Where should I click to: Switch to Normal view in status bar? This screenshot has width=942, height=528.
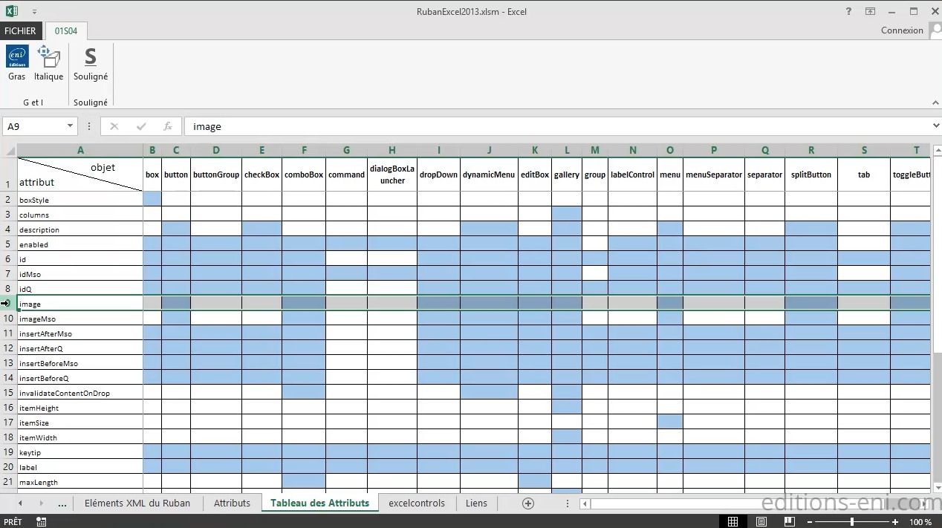733,522
